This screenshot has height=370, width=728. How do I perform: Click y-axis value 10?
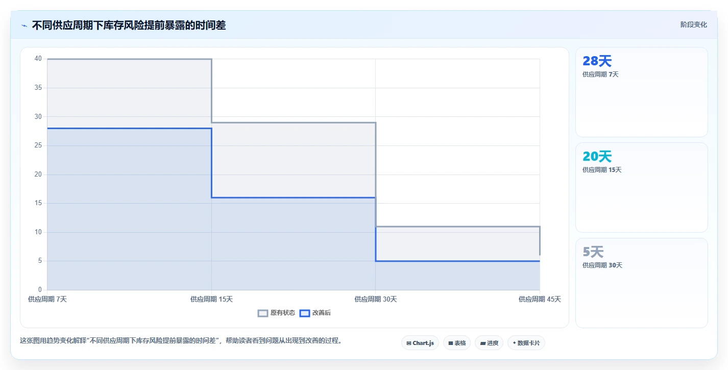(x=38, y=232)
